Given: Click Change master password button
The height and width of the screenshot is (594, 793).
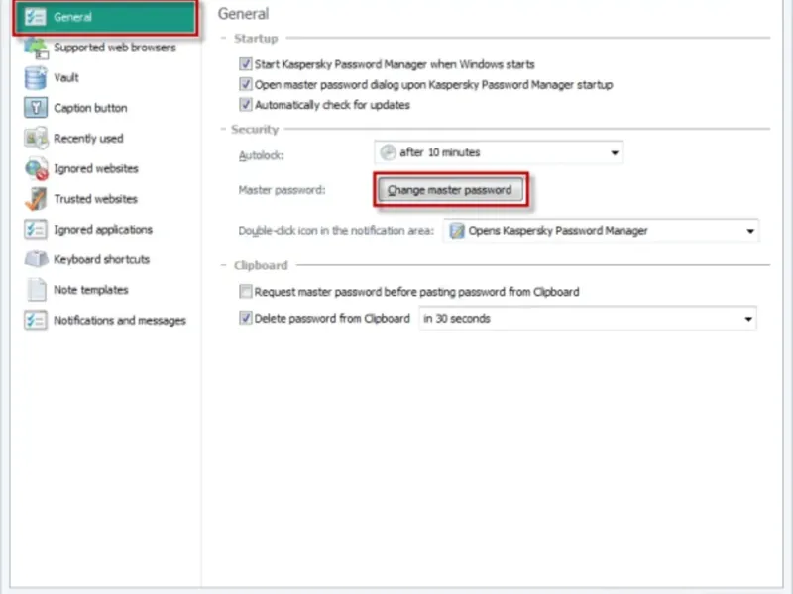Looking at the screenshot, I should tap(451, 190).
